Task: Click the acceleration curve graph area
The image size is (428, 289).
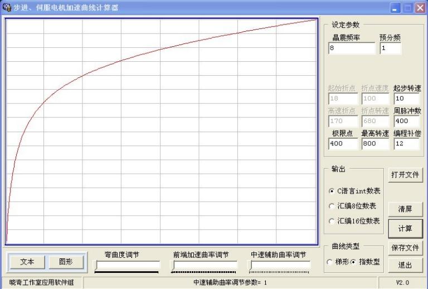Action: pyautogui.click(x=162, y=131)
